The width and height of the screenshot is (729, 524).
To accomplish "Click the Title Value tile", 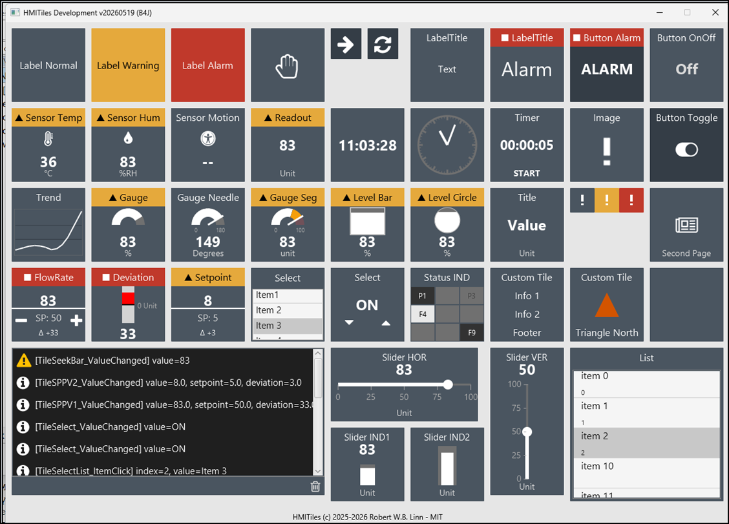I will [527, 225].
